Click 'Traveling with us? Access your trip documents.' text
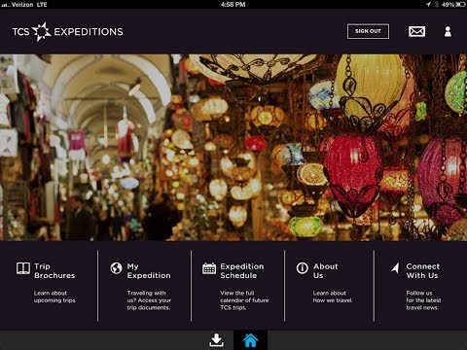Screen dimensions: 467x350 (149, 300)
